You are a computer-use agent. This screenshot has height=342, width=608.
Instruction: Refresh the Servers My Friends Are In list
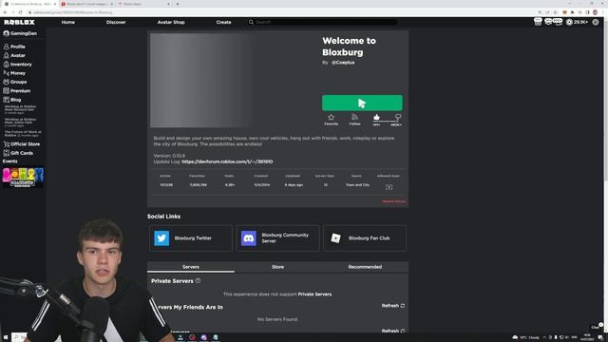pos(392,306)
